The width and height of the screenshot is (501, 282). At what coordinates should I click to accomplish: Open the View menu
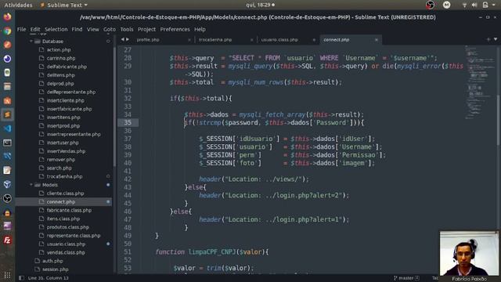[93, 29]
